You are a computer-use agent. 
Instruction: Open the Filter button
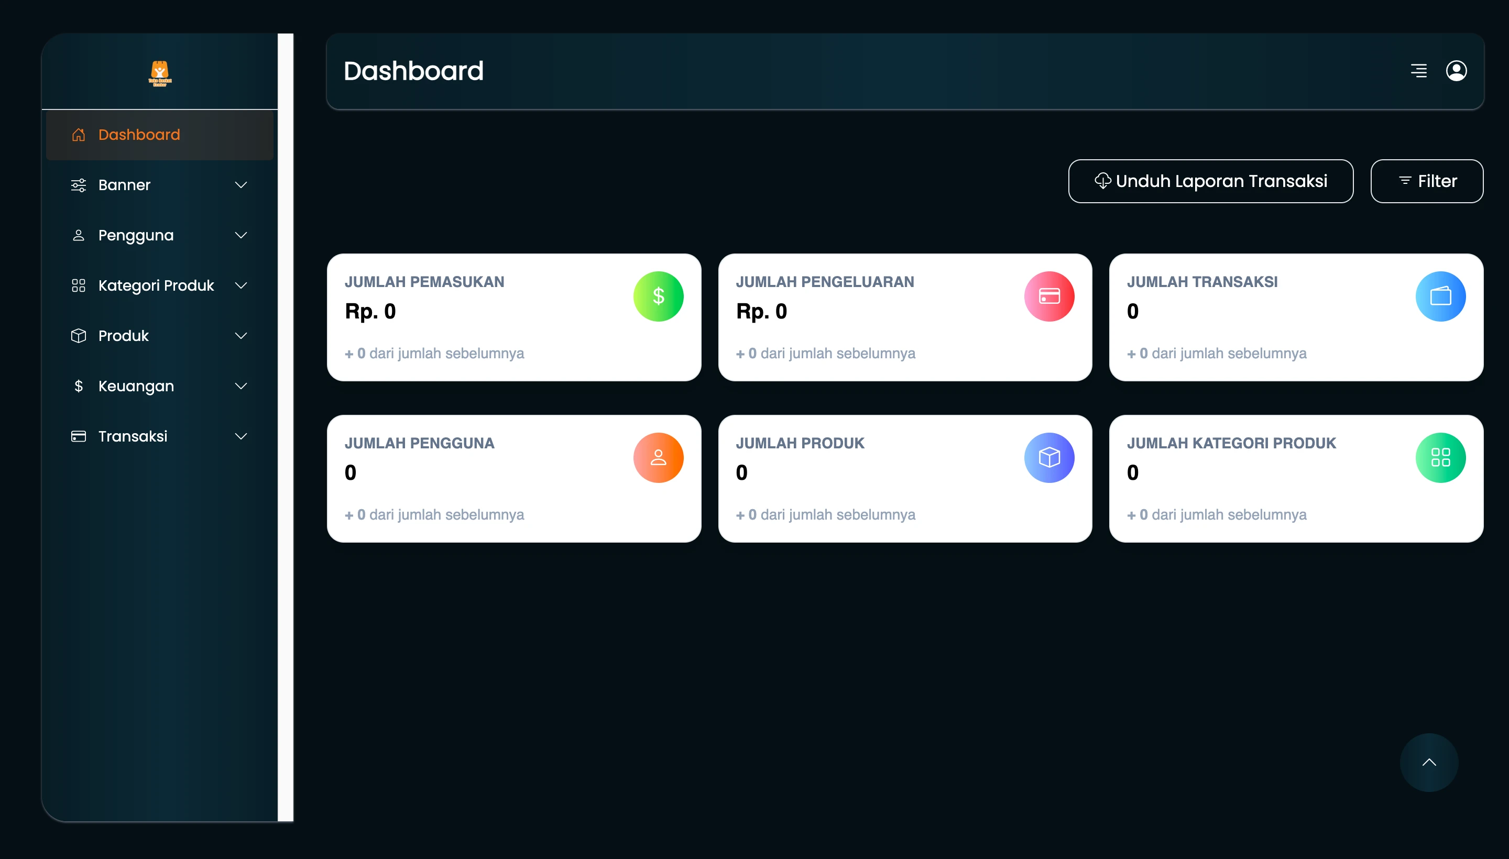pos(1426,181)
